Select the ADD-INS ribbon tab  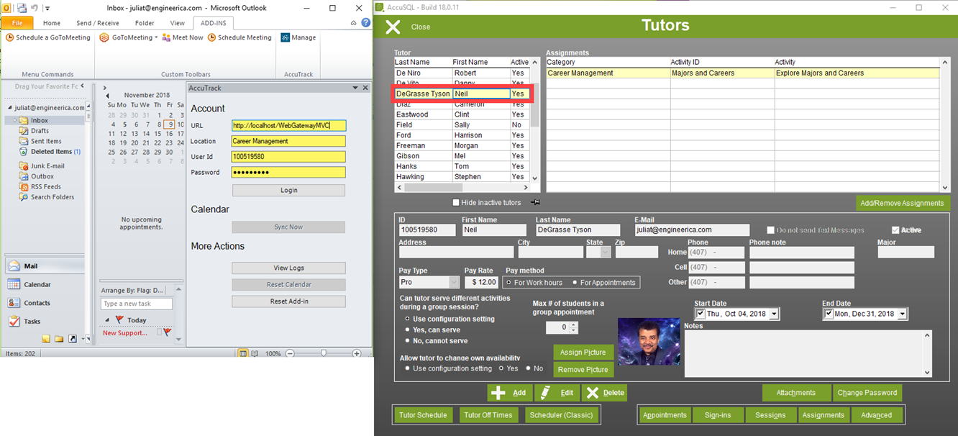[x=214, y=23]
